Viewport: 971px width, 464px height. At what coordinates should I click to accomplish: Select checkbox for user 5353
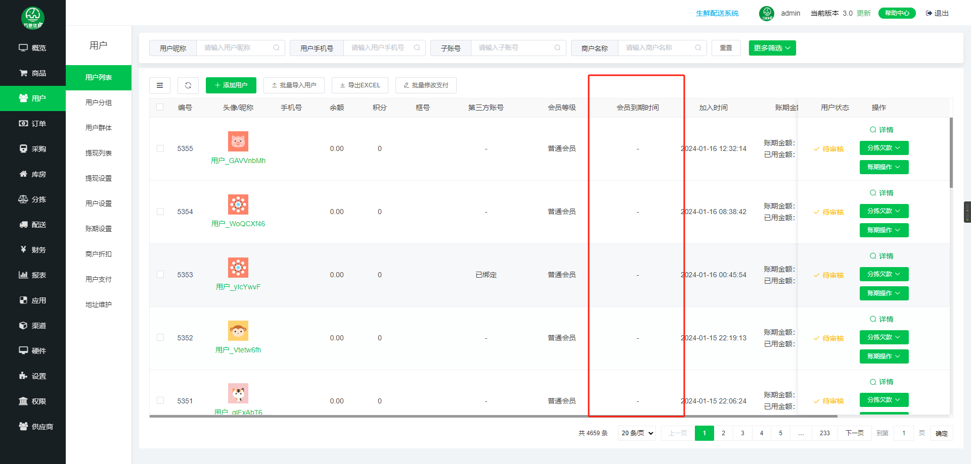[160, 275]
